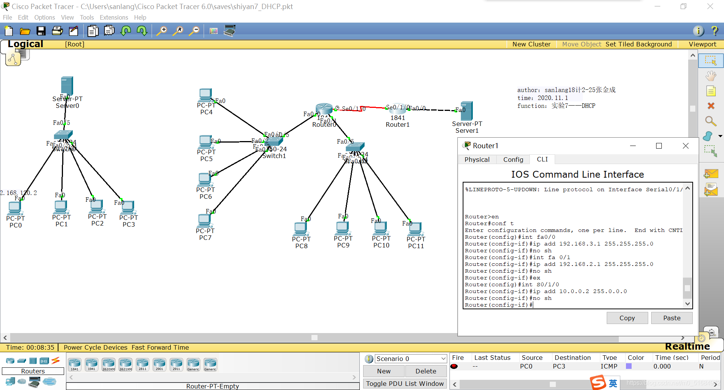The height and width of the screenshot is (390, 724).
Task: Click the Viewport button
Action: [703, 44]
